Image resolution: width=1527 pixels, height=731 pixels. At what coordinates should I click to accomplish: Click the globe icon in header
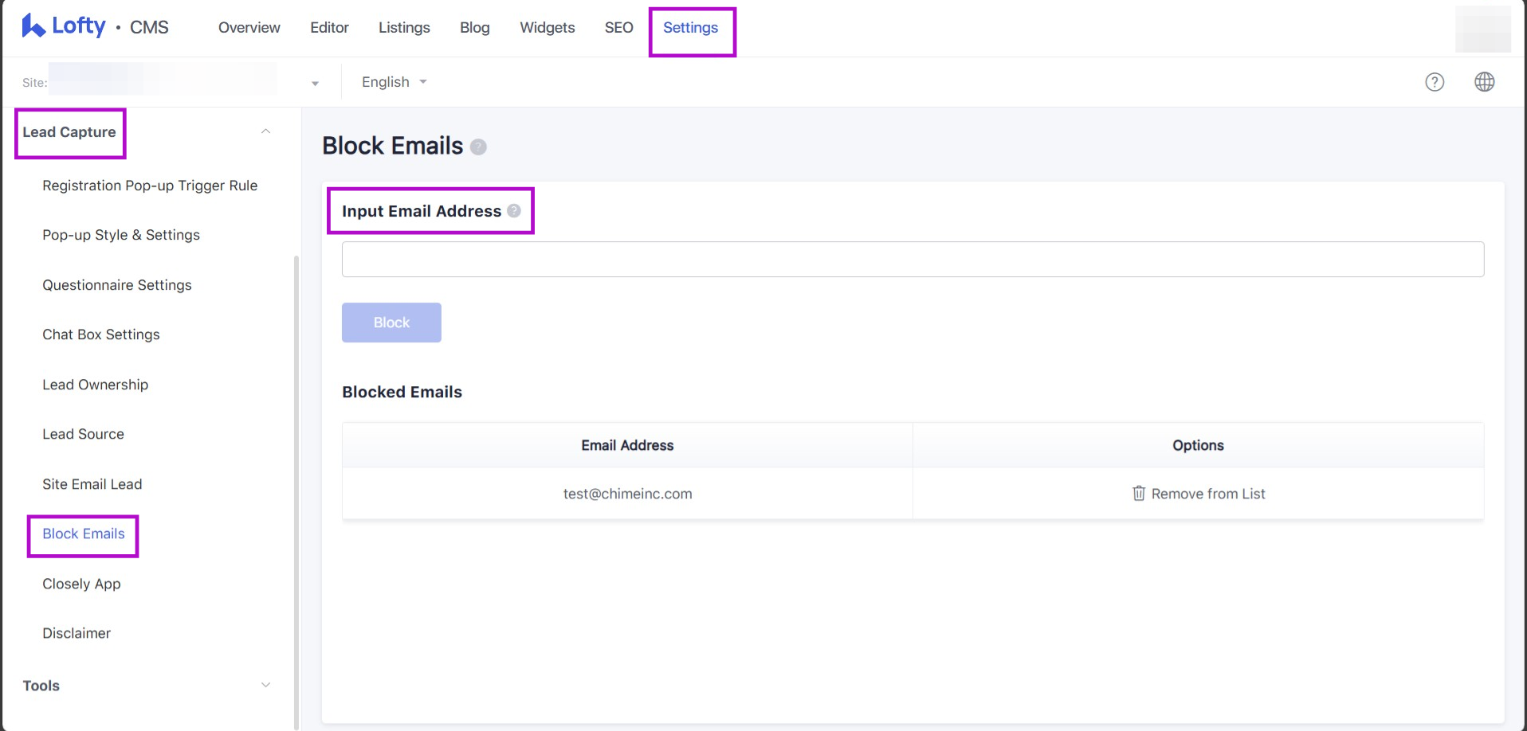pyautogui.click(x=1484, y=82)
